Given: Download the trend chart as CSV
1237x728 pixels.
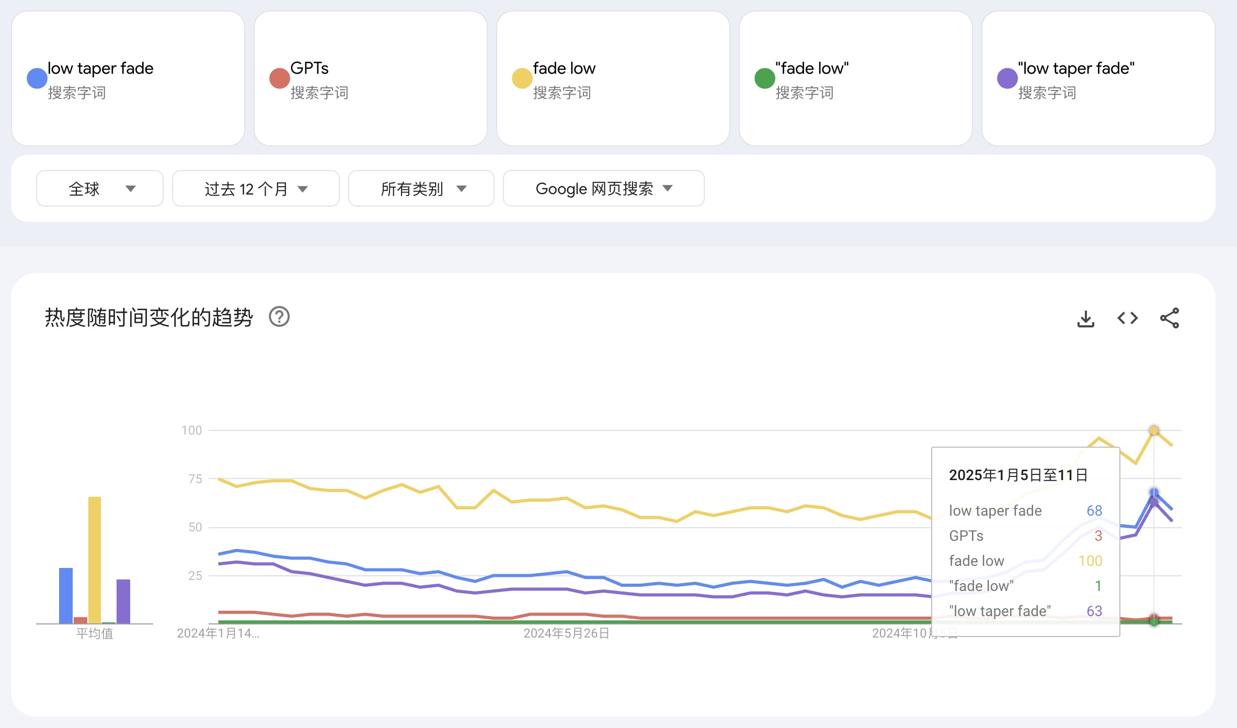Looking at the screenshot, I should click(1086, 318).
